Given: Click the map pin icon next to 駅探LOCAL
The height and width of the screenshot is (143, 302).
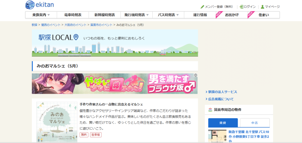Looking at the screenshot, I should click(x=76, y=37).
